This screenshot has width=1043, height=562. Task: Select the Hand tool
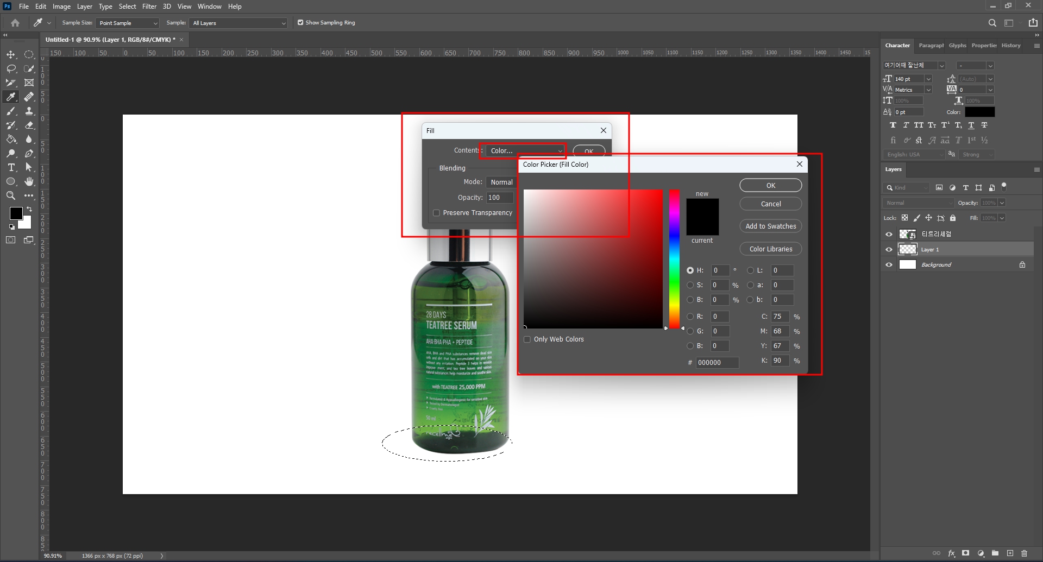(29, 182)
